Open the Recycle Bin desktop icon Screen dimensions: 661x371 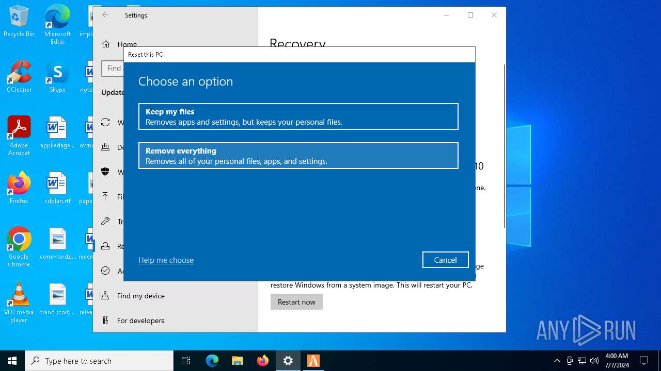[x=19, y=22]
